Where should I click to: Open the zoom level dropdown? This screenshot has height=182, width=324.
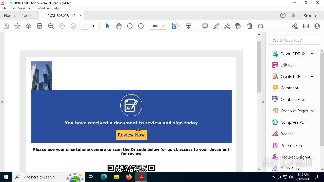click(x=163, y=26)
